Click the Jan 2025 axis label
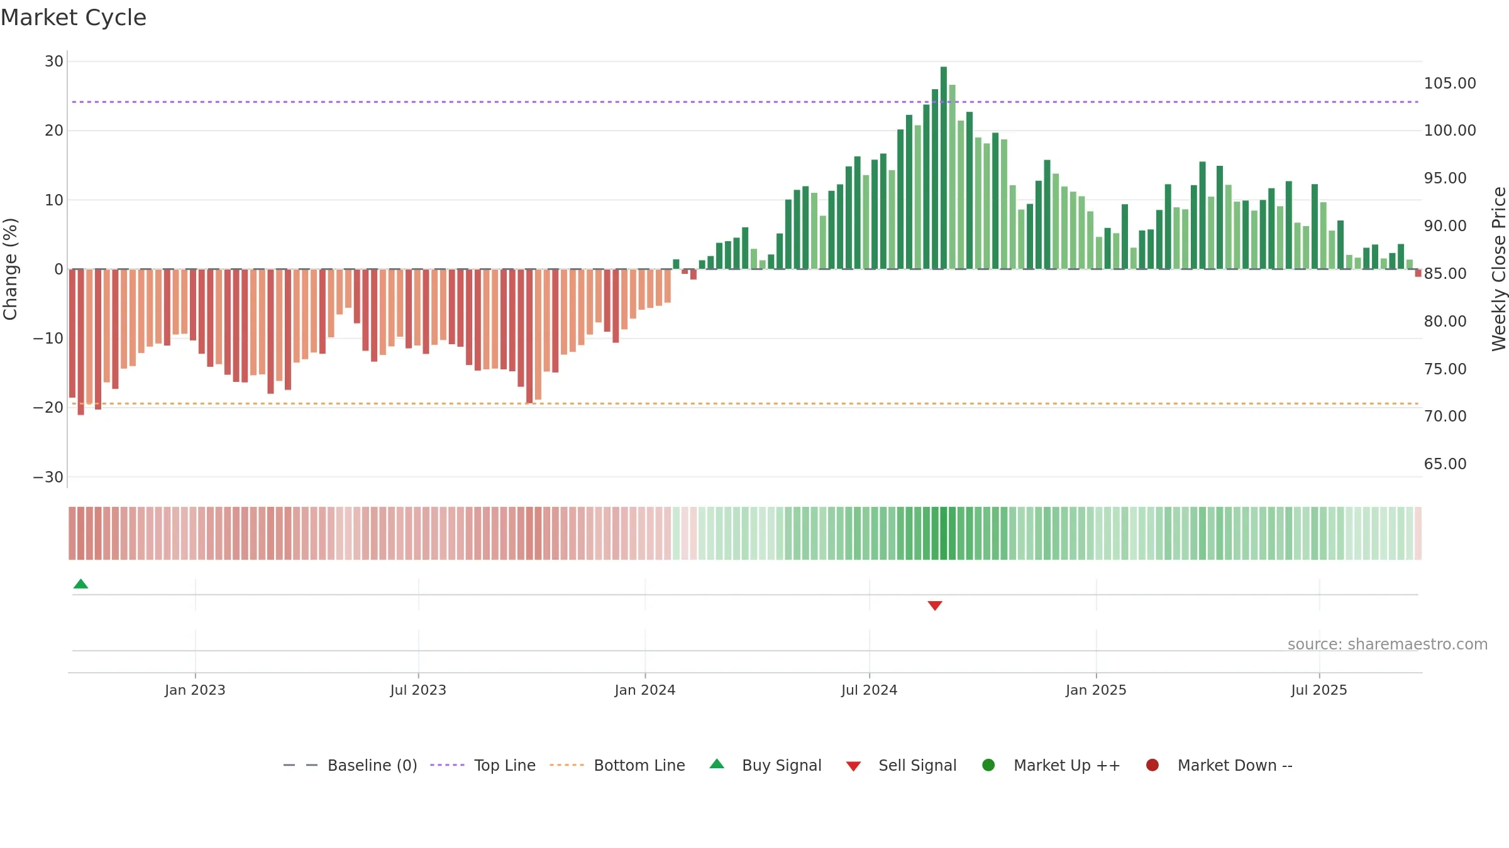 tap(1097, 690)
